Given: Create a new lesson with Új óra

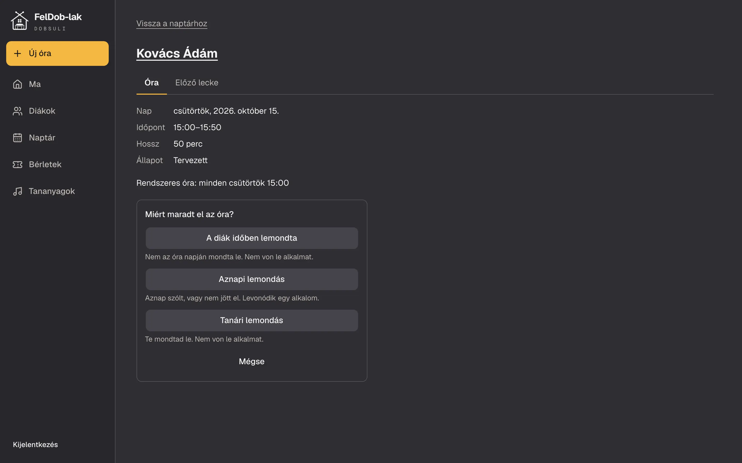Looking at the screenshot, I should (57, 53).
